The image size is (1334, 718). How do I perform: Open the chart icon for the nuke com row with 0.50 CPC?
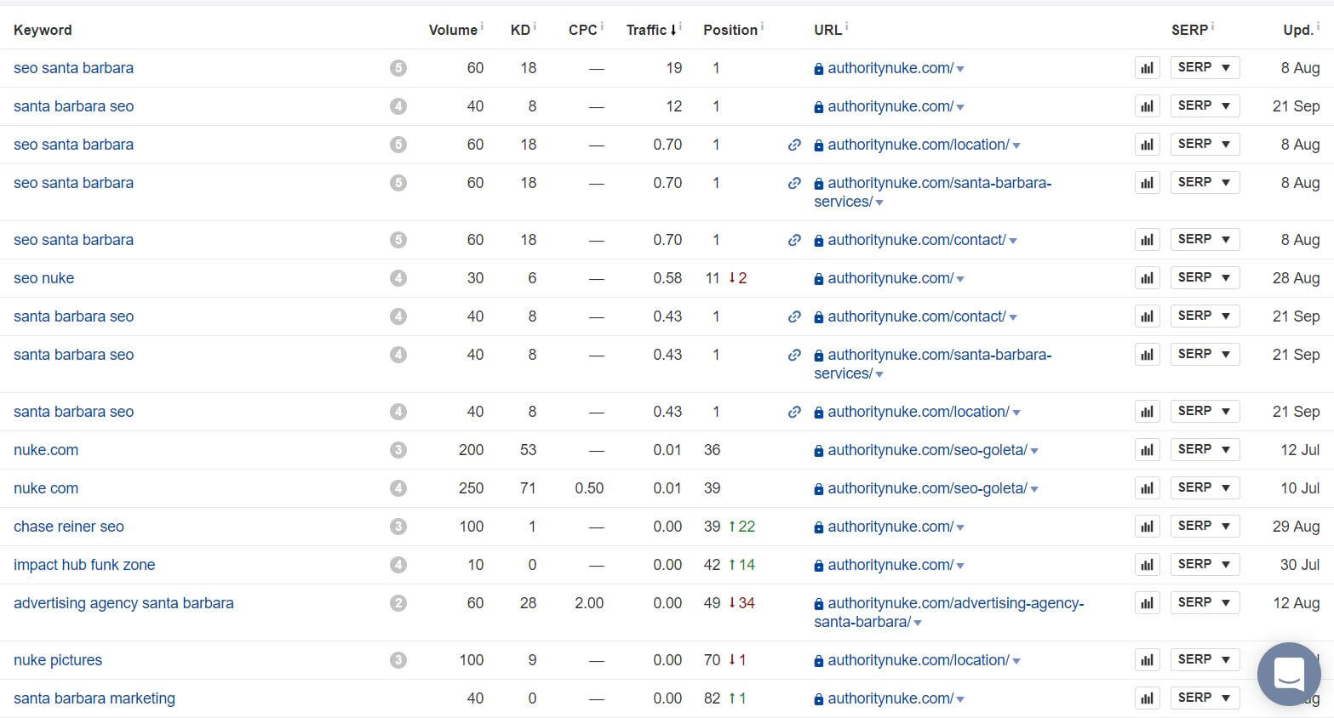[1147, 488]
